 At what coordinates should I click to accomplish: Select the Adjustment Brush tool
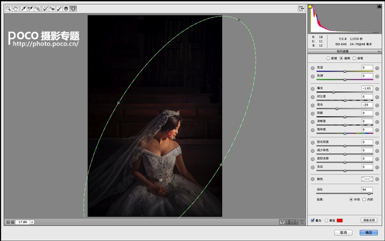59,9
